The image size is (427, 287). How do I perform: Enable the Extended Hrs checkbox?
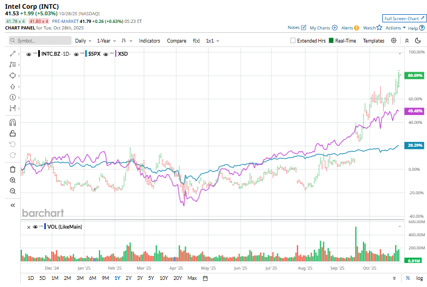(x=293, y=40)
